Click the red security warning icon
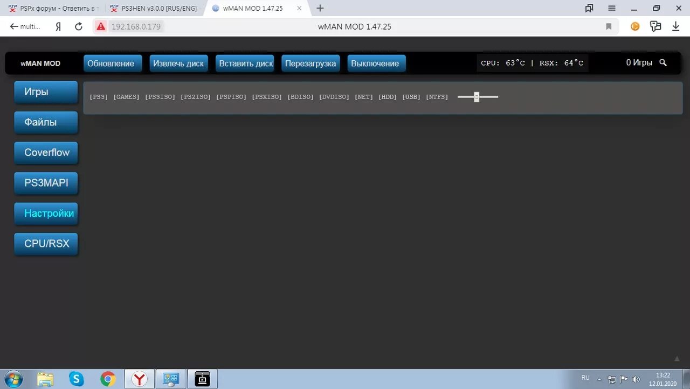690x389 pixels. coord(101,26)
